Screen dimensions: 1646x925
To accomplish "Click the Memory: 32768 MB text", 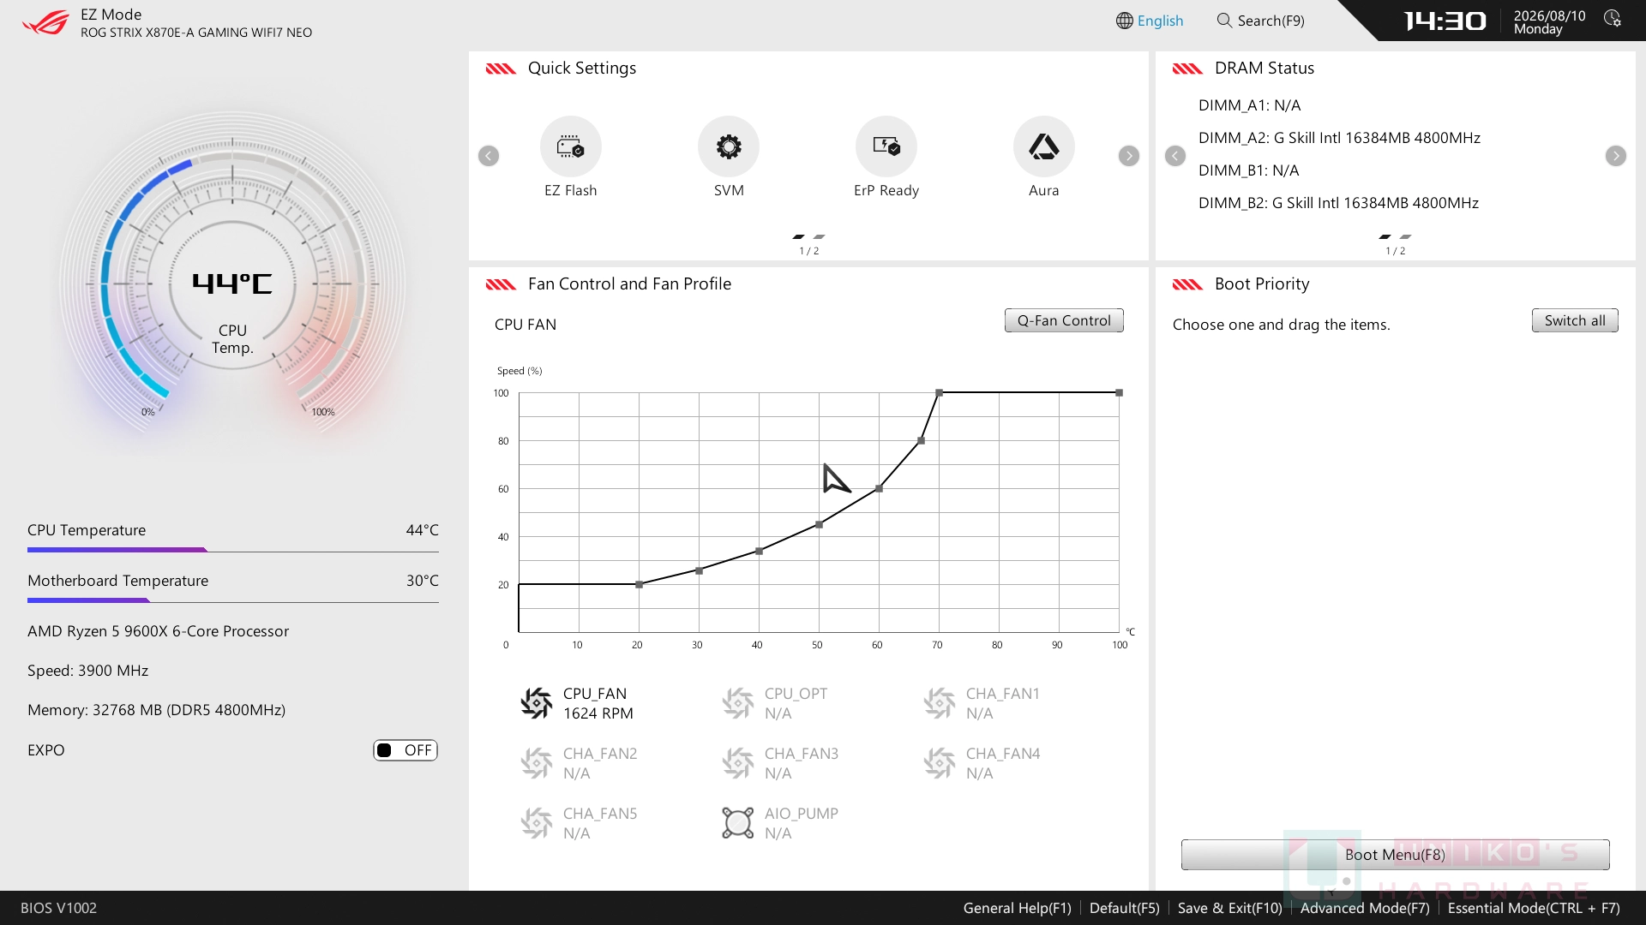I will 156,710.
